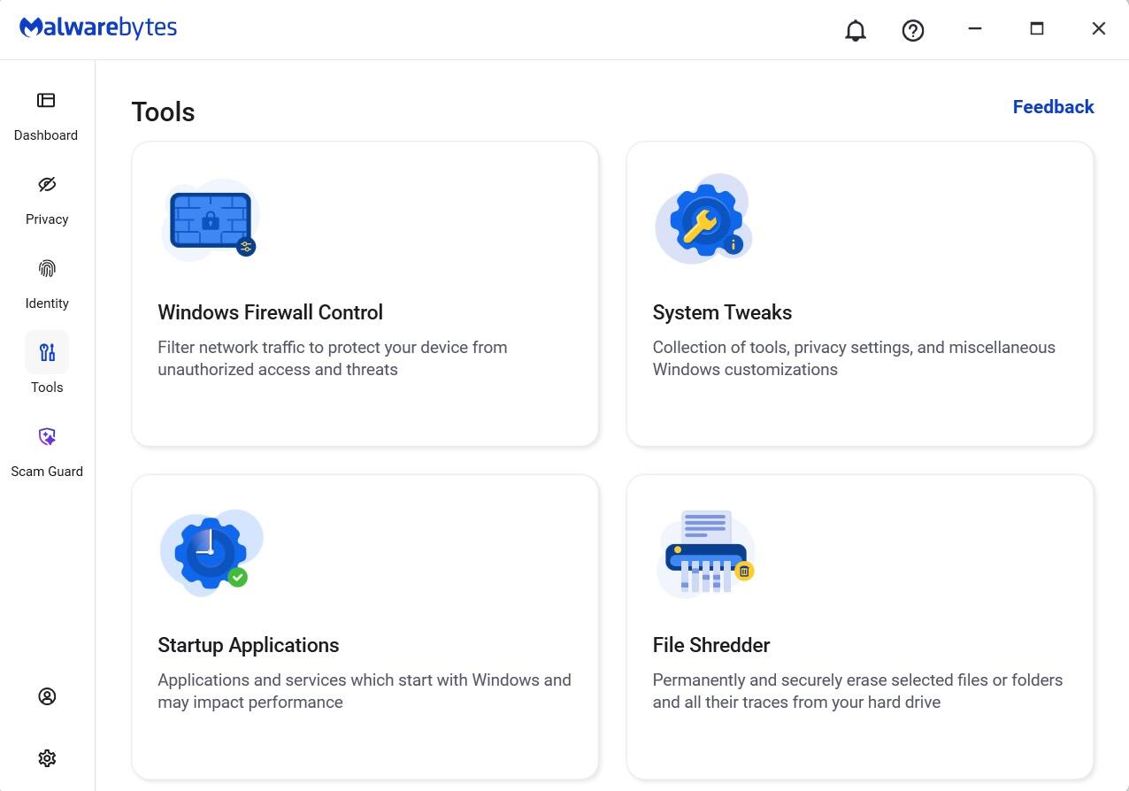Click the 'Filter network traffic' description text
This screenshot has width=1129, height=791.
click(333, 358)
